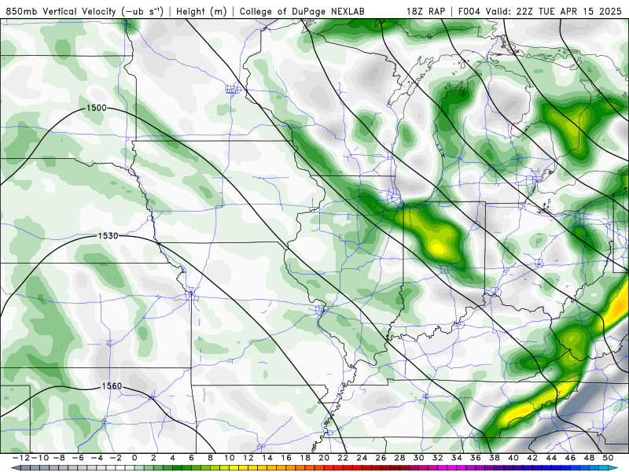Click the 40 value on the color scale
The width and height of the screenshot is (629, 472).
click(x=513, y=458)
